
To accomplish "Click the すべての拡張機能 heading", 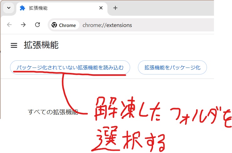I will point(53,112).
